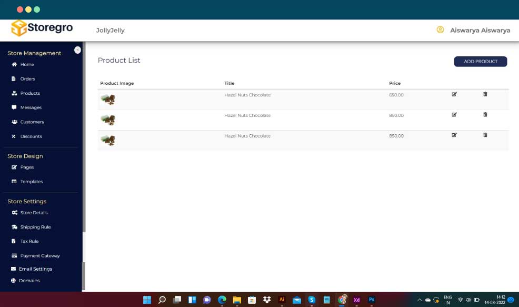Open the first product's thumbnail image

tap(108, 100)
